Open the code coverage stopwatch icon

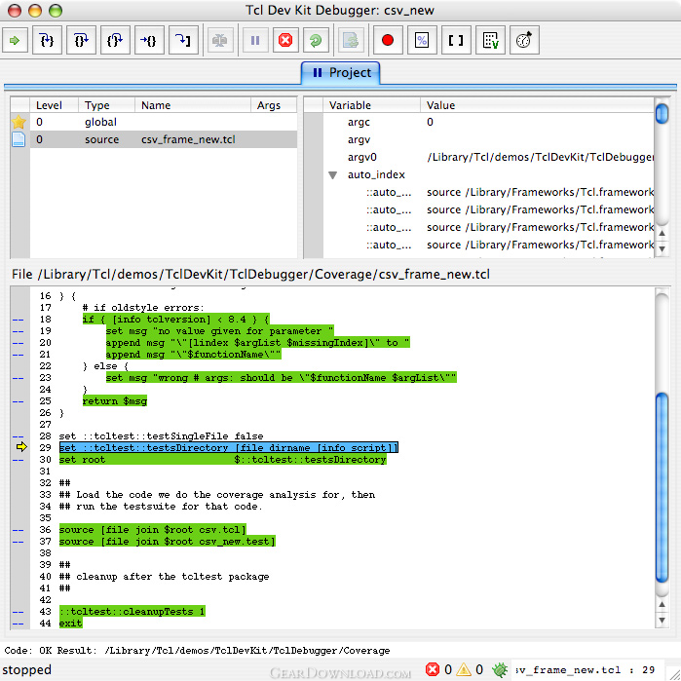(524, 40)
